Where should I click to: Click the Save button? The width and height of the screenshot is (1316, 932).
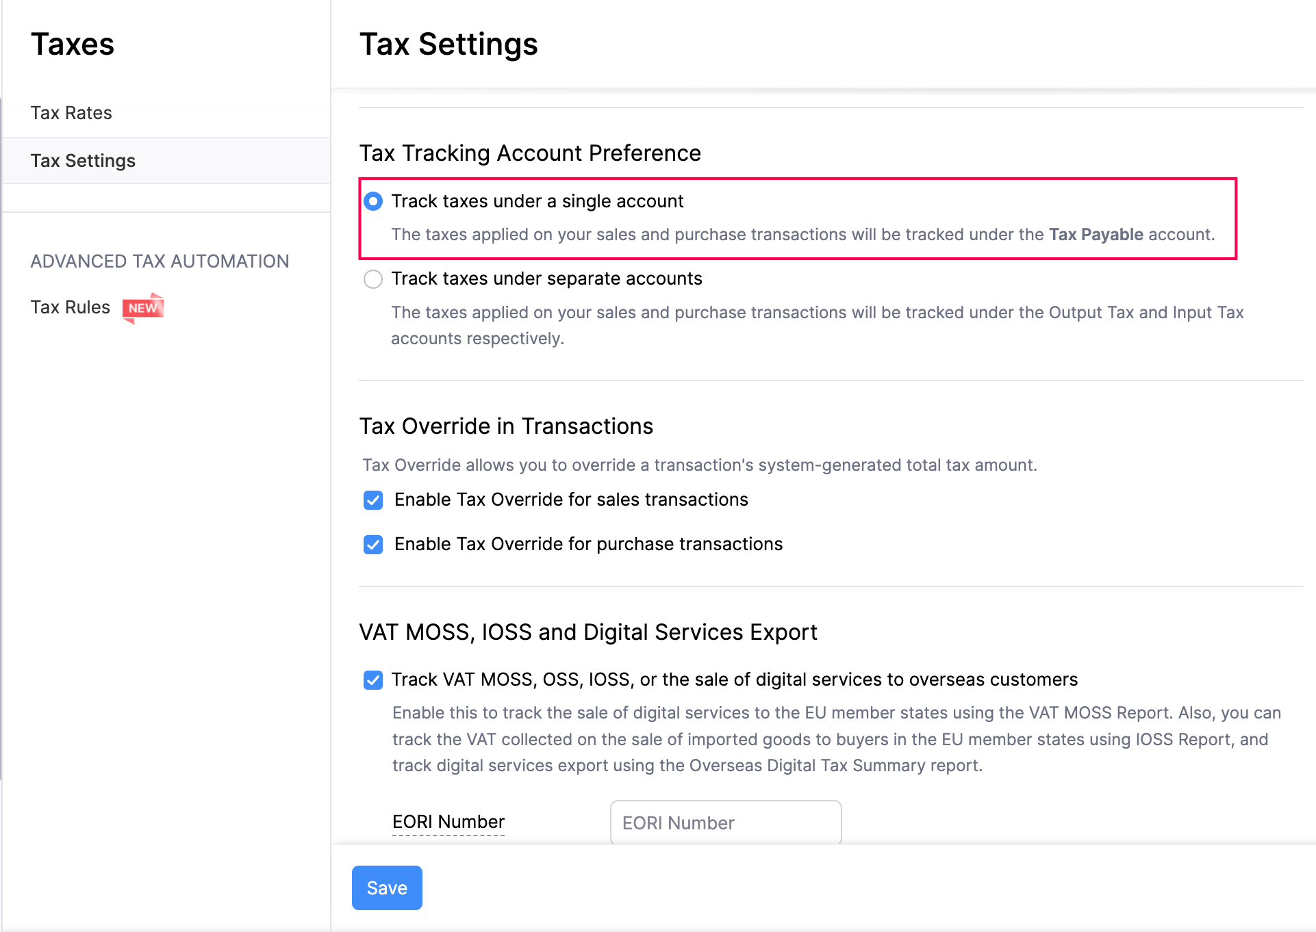pos(386,888)
